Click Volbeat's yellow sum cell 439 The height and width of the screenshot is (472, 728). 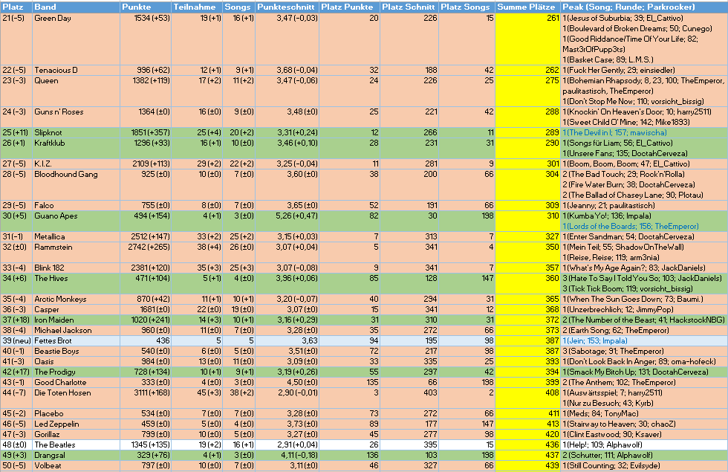point(528,465)
